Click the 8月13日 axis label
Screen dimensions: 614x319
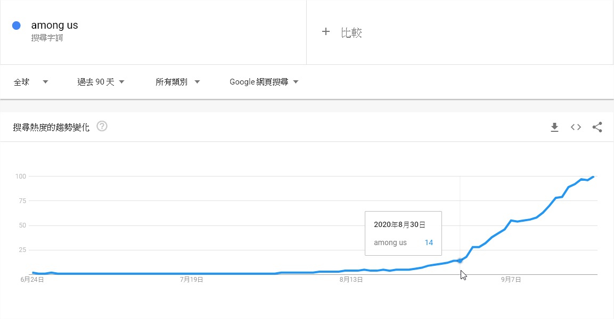tap(351, 280)
